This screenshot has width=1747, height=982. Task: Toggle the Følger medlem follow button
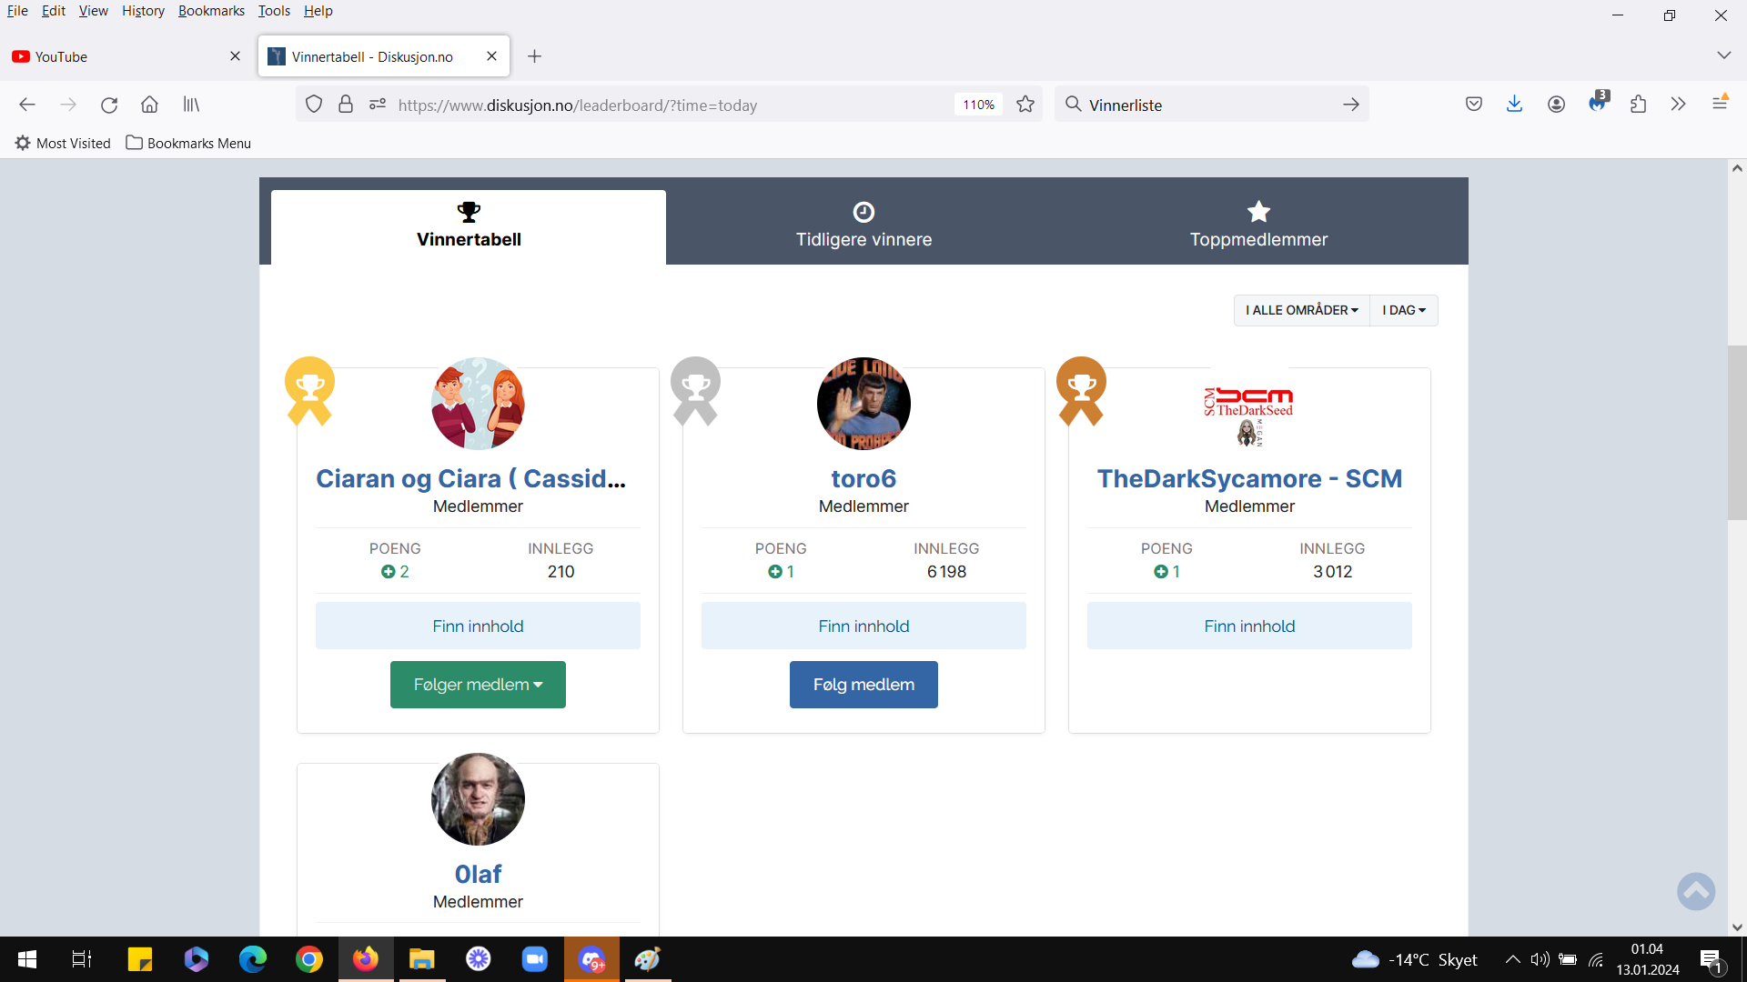[478, 685]
